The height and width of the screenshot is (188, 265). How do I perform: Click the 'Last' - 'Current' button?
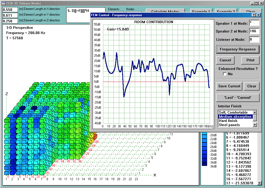coord(238,98)
